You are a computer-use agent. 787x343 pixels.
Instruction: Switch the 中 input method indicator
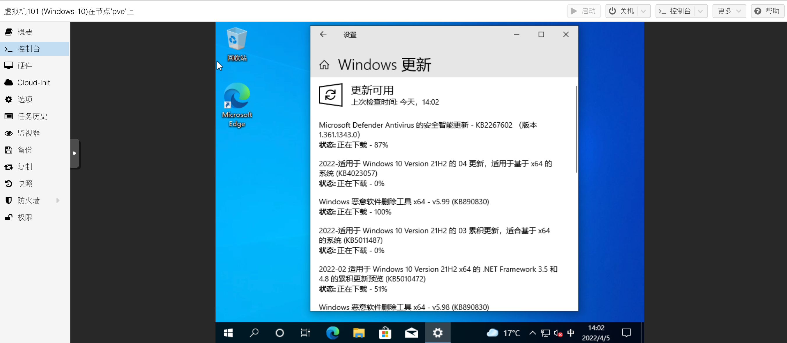coord(570,333)
